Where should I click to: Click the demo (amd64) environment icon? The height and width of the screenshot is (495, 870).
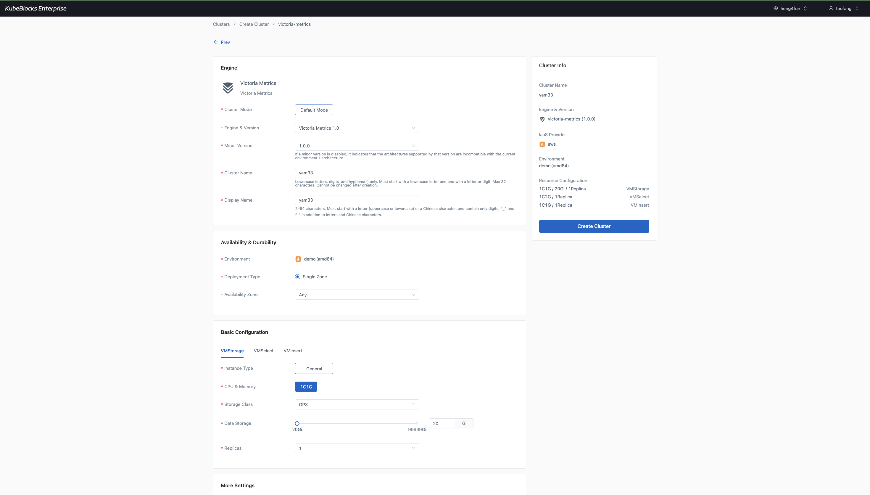(298, 259)
